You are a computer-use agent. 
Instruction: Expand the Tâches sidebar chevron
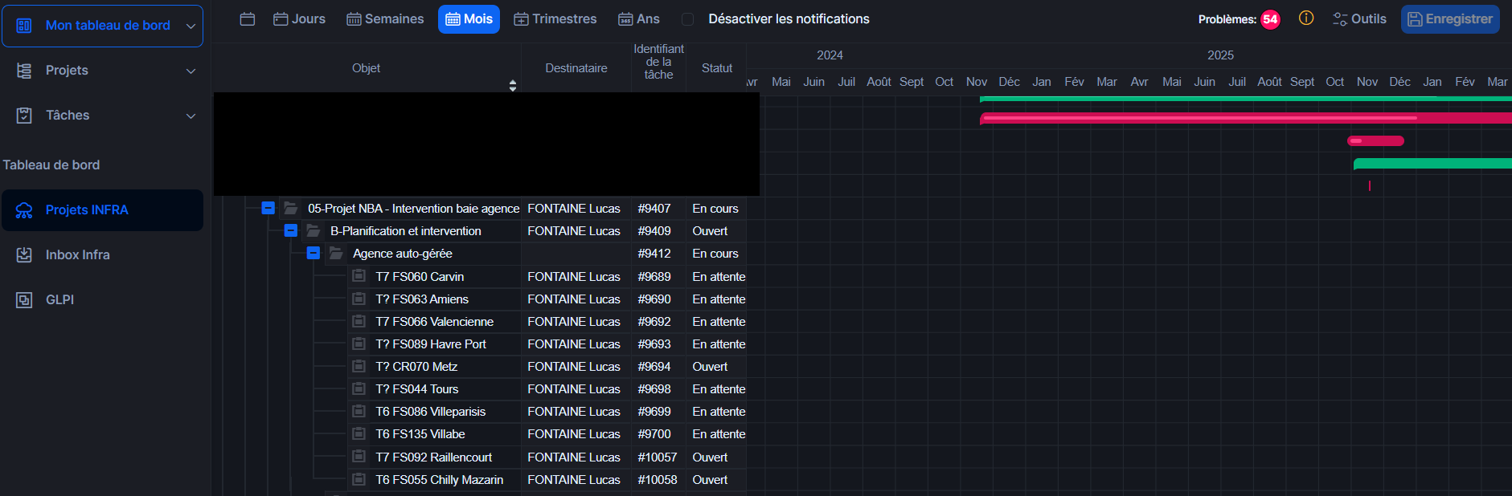pyautogui.click(x=191, y=116)
